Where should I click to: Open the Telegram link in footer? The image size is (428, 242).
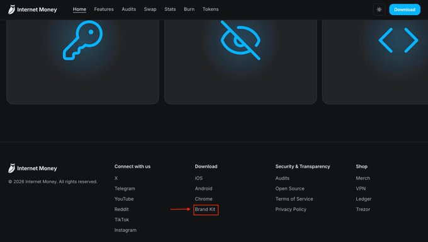click(125, 188)
